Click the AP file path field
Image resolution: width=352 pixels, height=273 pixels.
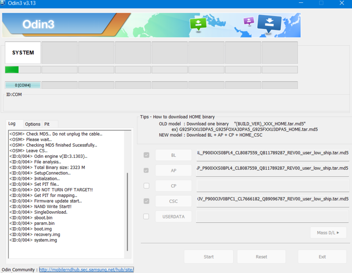[x=273, y=170]
